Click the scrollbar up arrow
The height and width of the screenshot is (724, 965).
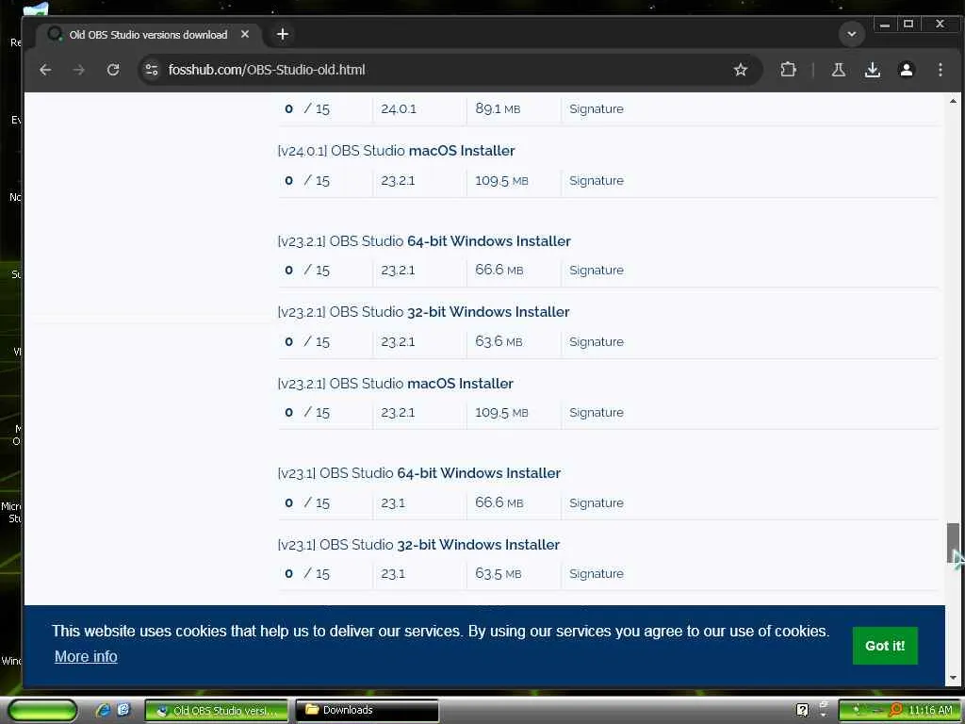point(953,100)
